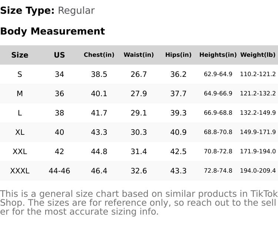Image resolution: width=278 pixels, height=225 pixels.
Task: Click the 194.0-209.4 weight range cell
Action: [x=258, y=171]
